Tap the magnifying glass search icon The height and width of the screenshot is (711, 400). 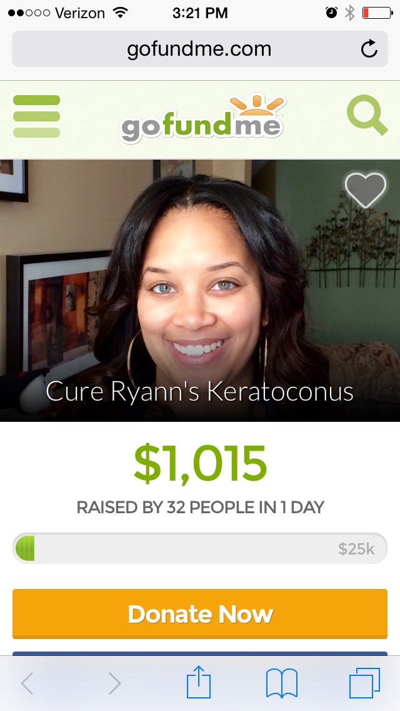[367, 115]
